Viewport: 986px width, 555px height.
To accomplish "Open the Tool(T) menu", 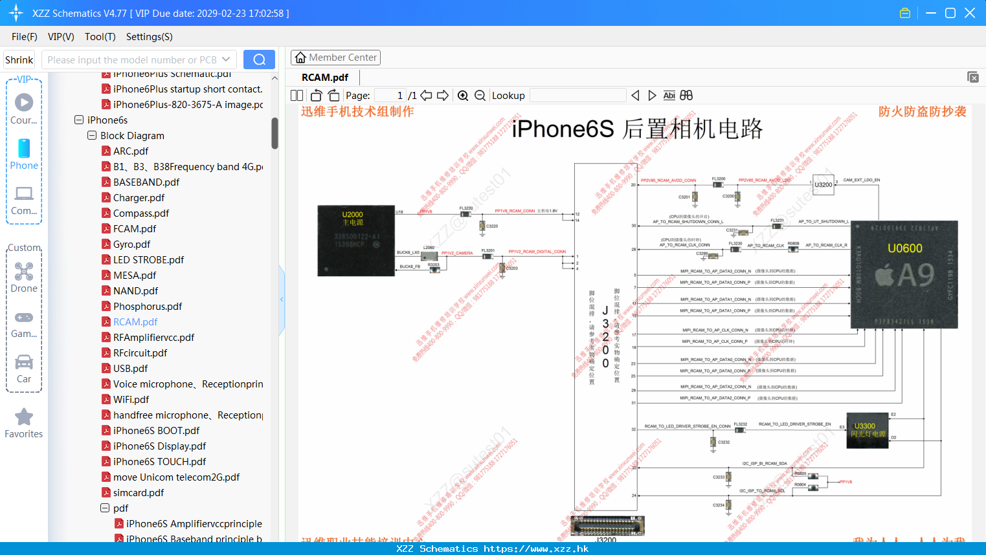I will point(100,37).
